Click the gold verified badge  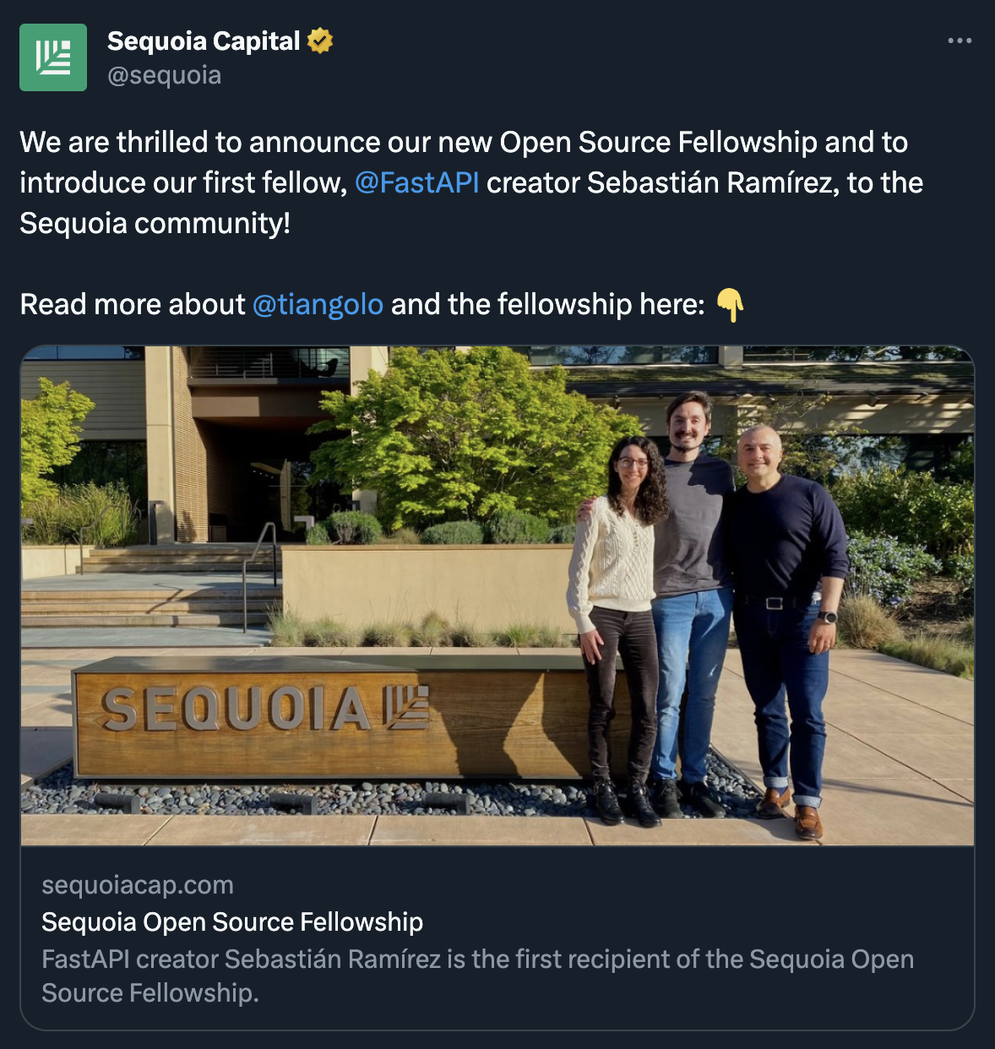pos(320,41)
